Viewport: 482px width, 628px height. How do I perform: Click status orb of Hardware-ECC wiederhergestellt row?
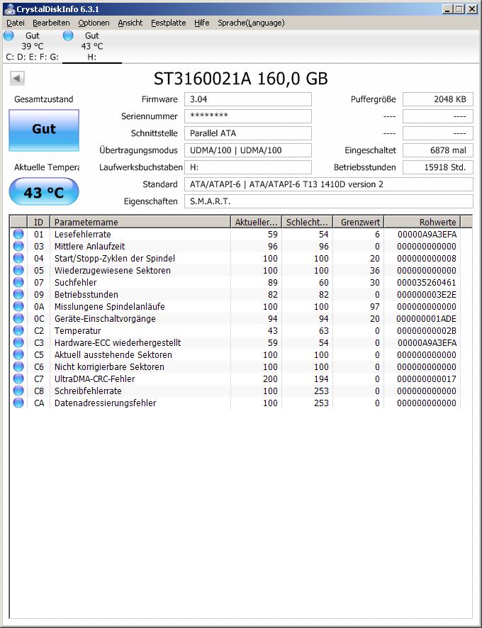pyautogui.click(x=18, y=342)
